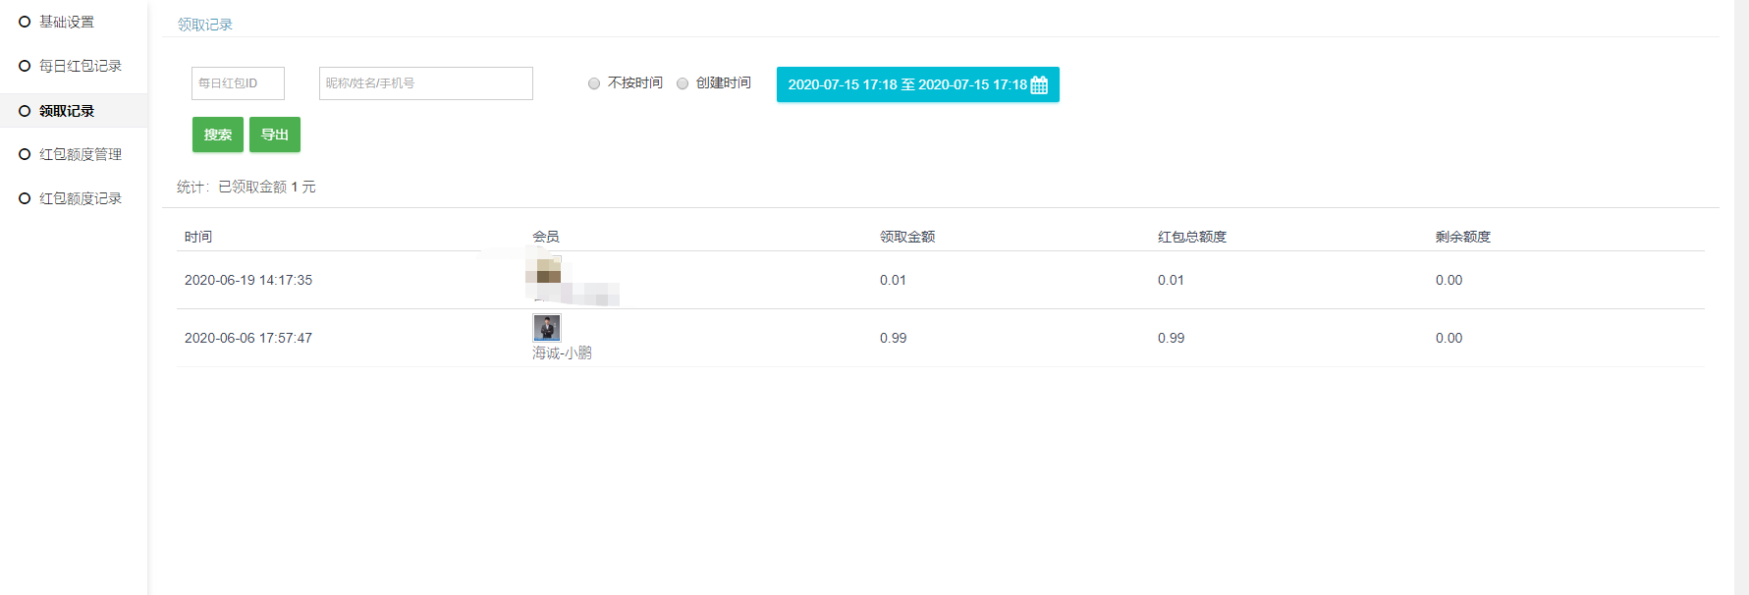
Task: Click the circle icon beside 红包额度管理
Action: (25, 154)
